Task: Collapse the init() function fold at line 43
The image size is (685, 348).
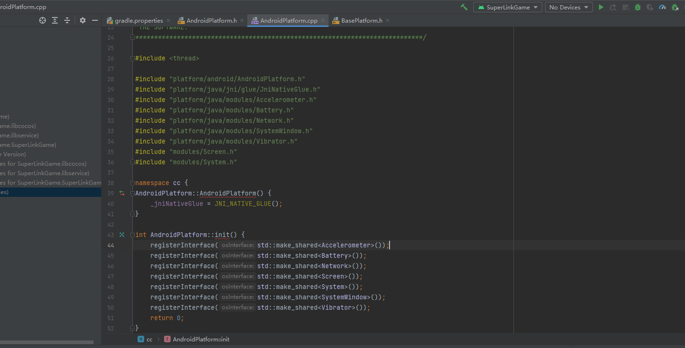Action: [x=132, y=235]
